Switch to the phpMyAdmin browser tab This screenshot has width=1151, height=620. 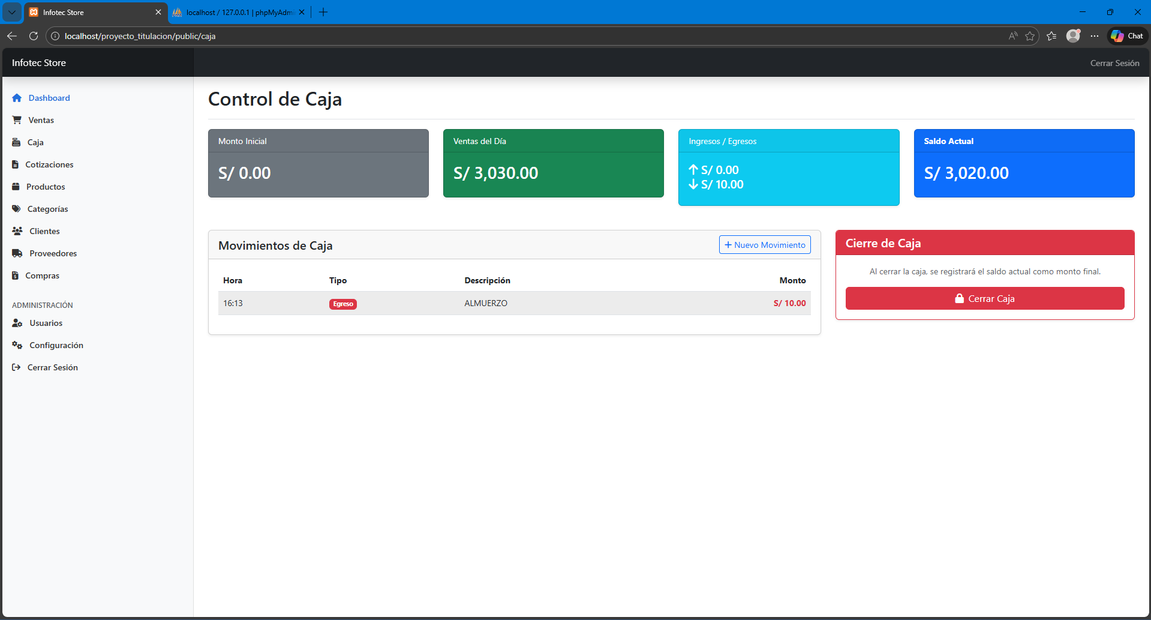click(239, 12)
